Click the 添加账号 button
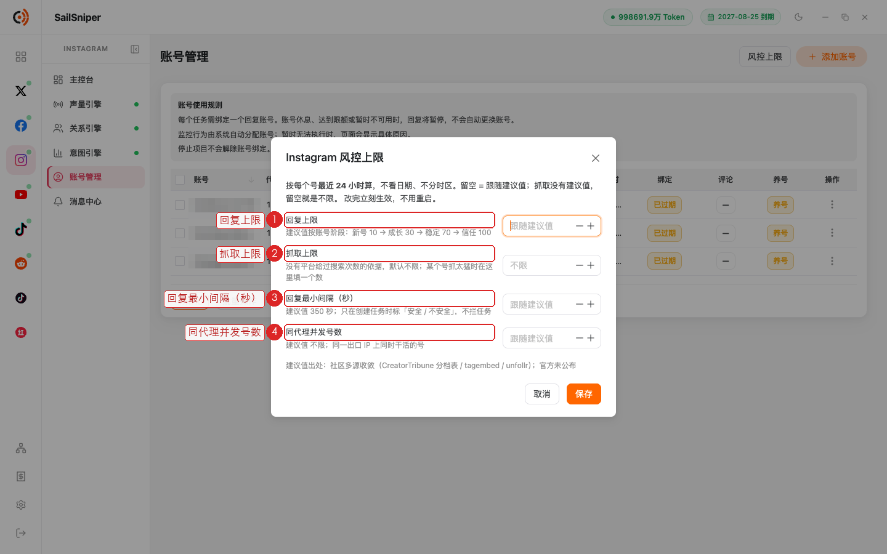The image size is (887, 554). (832, 57)
